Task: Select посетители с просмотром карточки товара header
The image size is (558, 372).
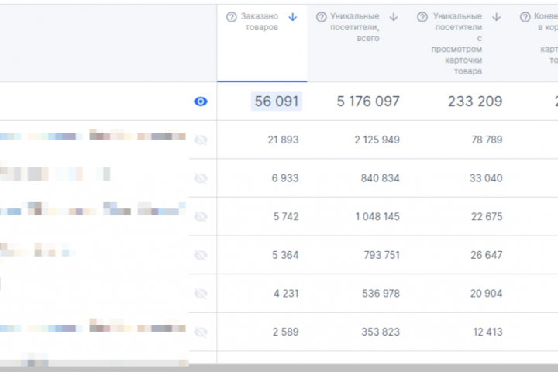Action: (460, 43)
